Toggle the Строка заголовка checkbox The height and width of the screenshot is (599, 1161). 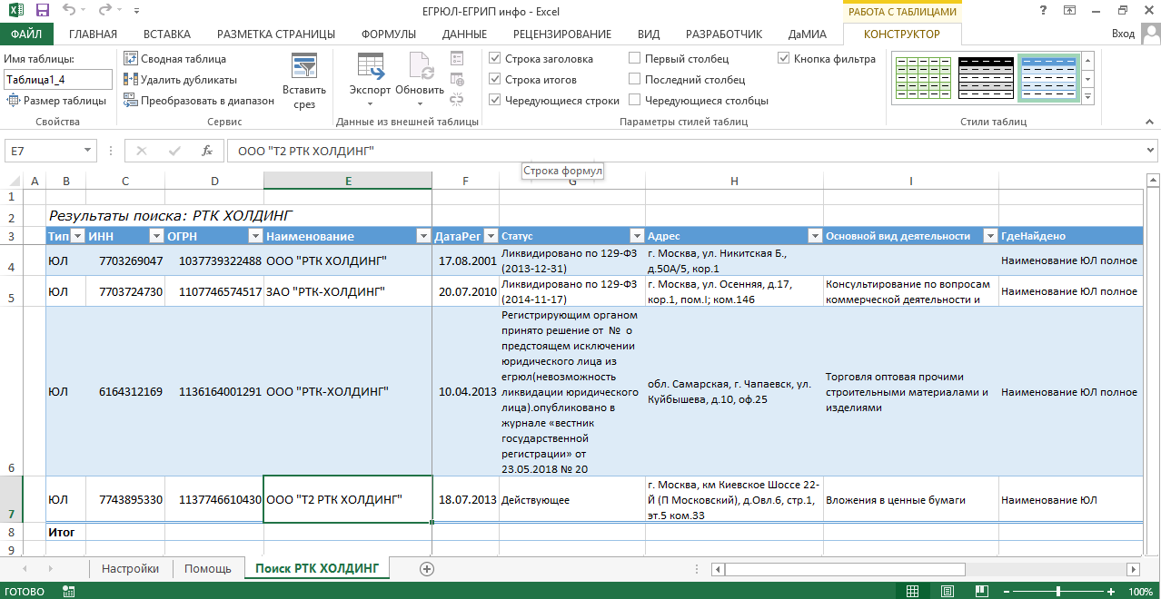[x=495, y=59]
